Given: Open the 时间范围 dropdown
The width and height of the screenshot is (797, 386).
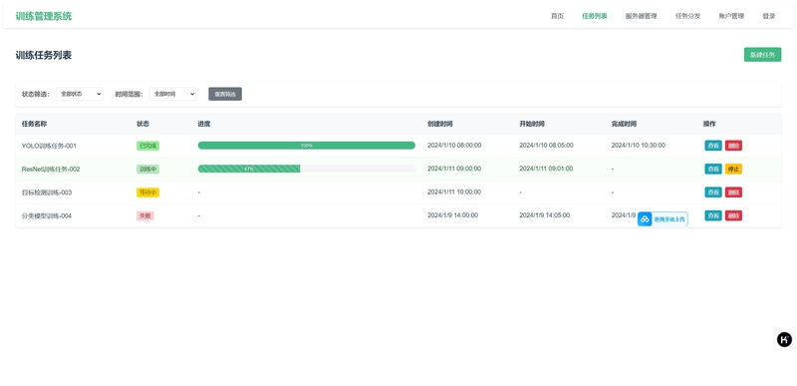Looking at the screenshot, I should click(x=172, y=94).
